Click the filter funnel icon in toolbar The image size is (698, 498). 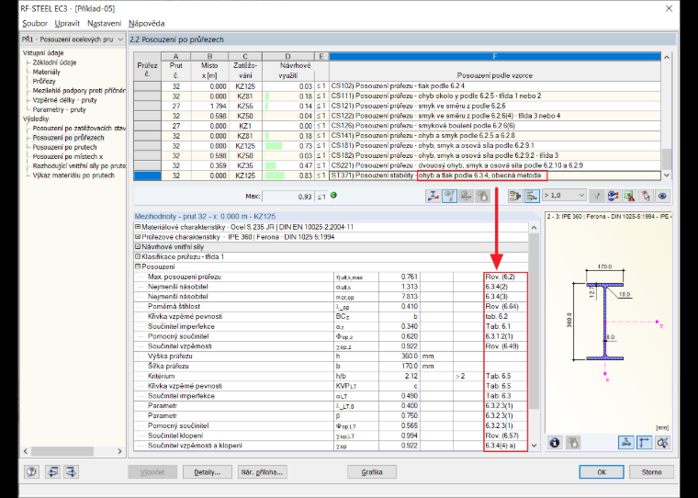coord(596,196)
